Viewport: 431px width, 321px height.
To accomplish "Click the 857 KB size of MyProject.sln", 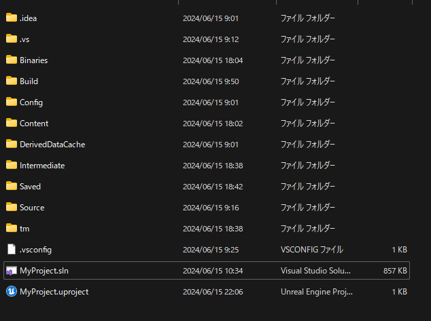I will coord(395,271).
